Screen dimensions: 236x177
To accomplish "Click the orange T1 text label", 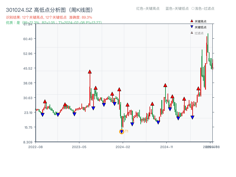I will tap(127, 131).
